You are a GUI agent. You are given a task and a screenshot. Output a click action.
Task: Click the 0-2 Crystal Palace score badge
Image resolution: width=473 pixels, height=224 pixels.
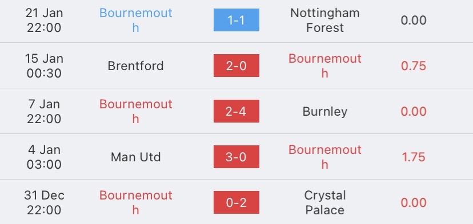click(x=236, y=202)
